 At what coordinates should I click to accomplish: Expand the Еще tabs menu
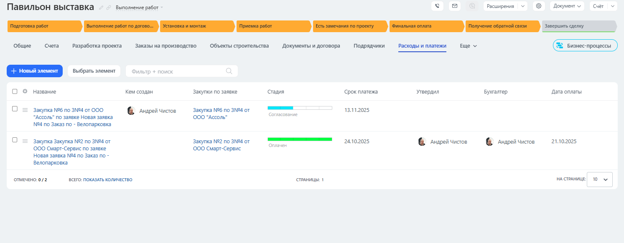point(468,46)
